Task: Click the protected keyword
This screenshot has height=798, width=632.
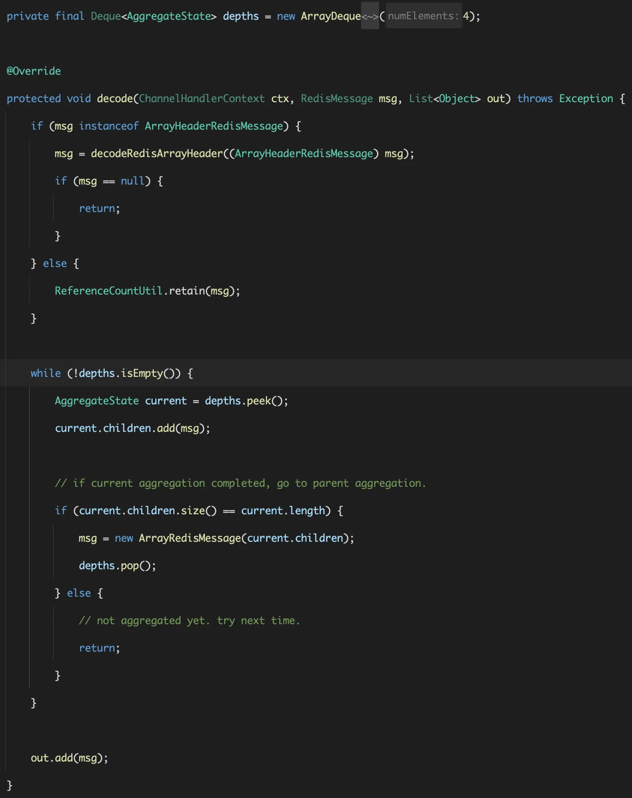Action: tap(33, 99)
